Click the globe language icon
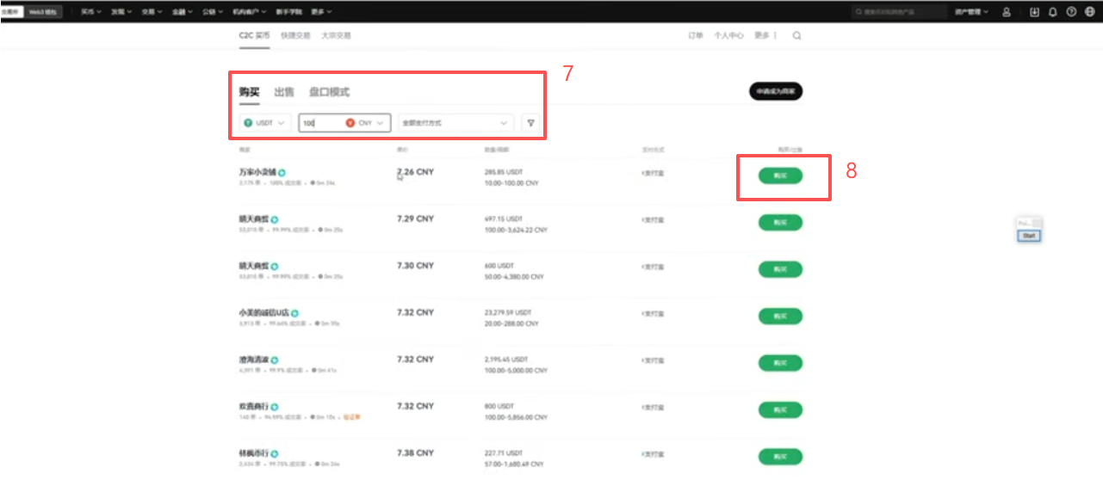Image resolution: width=1103 pixels, height=480 pixels. pos(1089,12)
